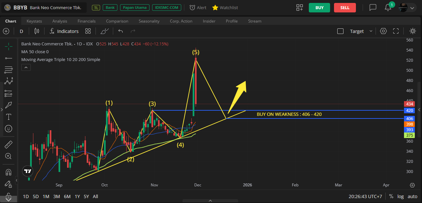Click the drawing line style icon
This screenshot has height=203, width=422.
[105, 31]
